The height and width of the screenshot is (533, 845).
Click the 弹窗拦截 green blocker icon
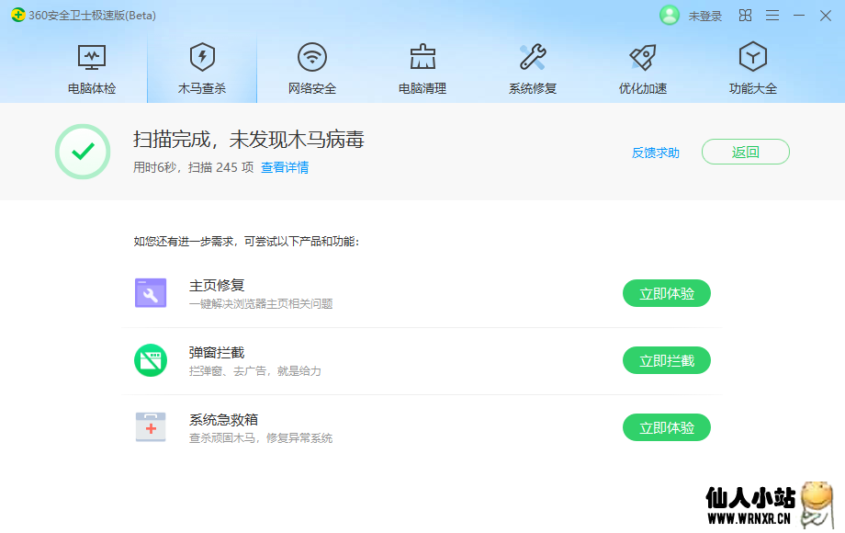(151, 360)
